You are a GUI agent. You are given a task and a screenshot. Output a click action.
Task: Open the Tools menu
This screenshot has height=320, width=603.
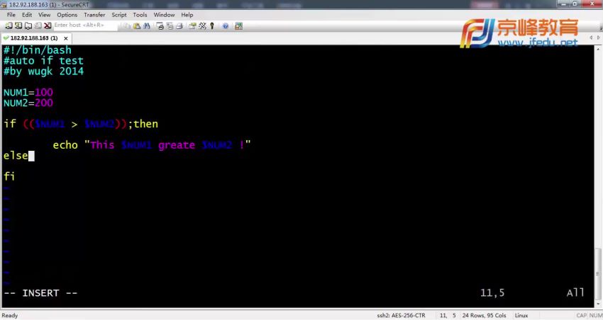pyautogui.click(x=140, y=14)
